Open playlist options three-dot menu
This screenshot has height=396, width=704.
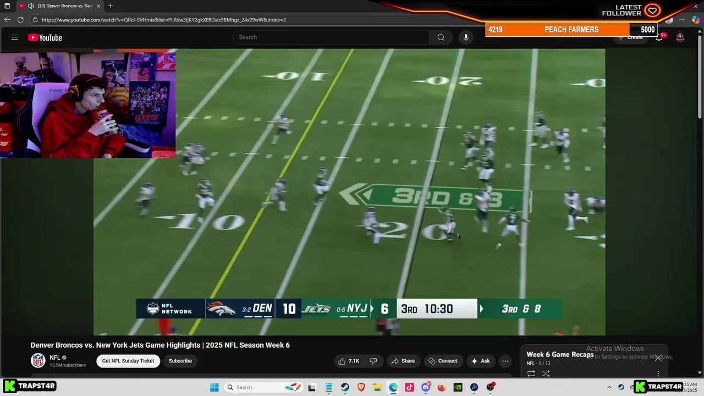click(658, 373)
